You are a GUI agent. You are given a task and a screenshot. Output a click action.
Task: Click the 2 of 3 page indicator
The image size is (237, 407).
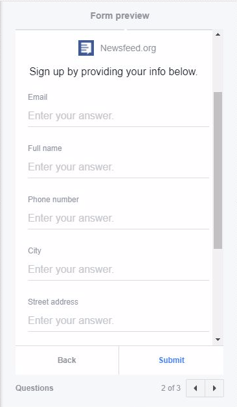coord(170,388)
